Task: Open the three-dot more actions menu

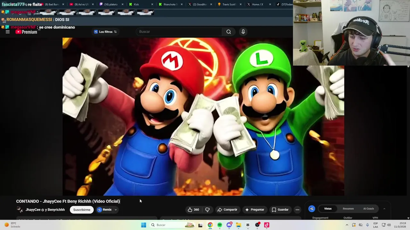Action: [297, 210]
